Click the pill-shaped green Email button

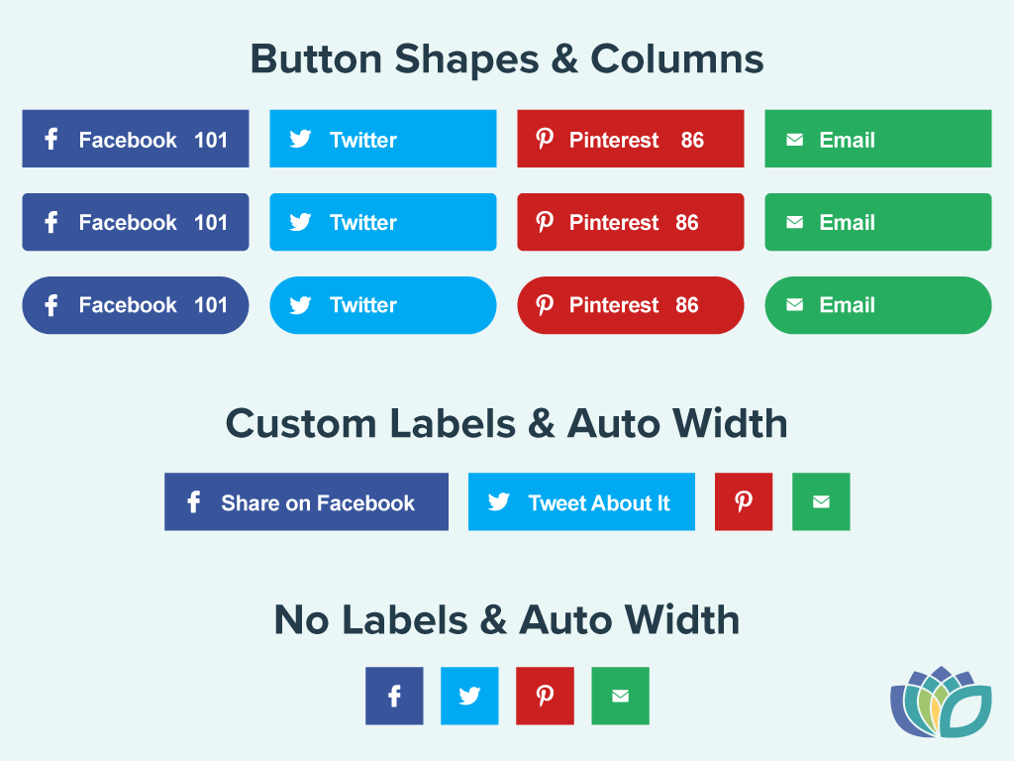pos(878,305)
